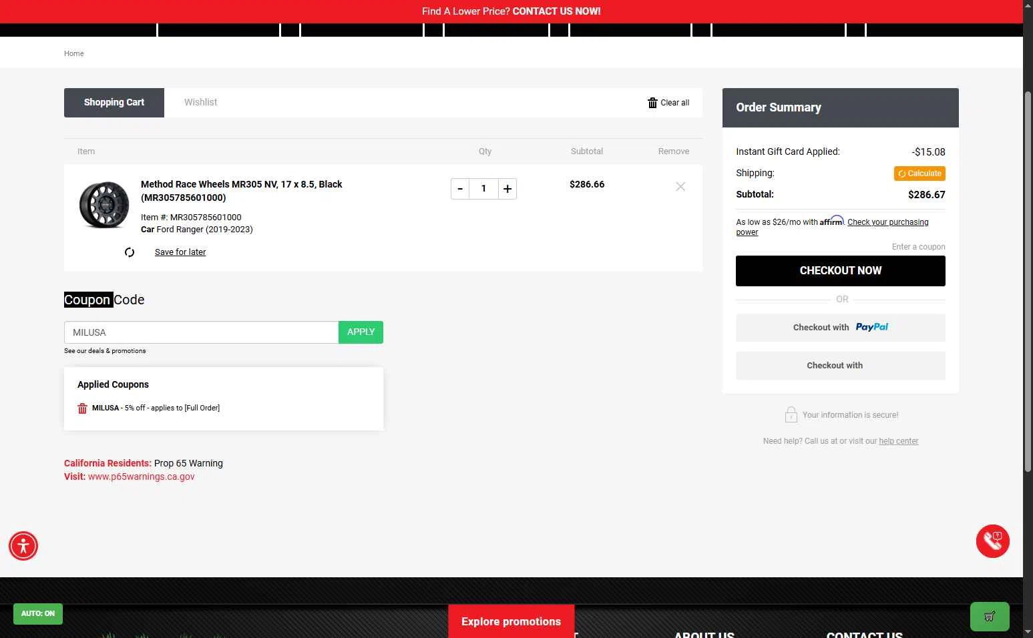Checkout with PayPal button

841,328
